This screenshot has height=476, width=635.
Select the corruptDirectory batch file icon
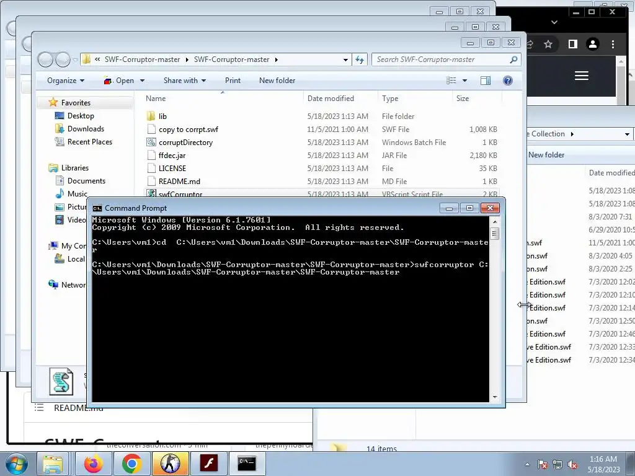click(x=151, y=142)
